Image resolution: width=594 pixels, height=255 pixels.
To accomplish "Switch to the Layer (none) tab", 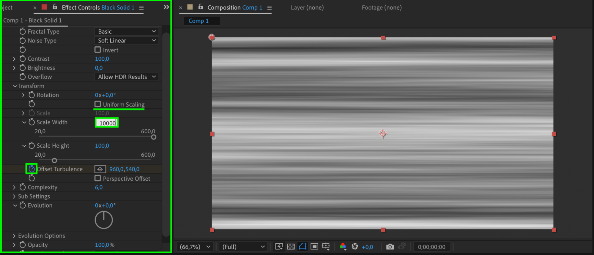I will (x=307, y=7).
